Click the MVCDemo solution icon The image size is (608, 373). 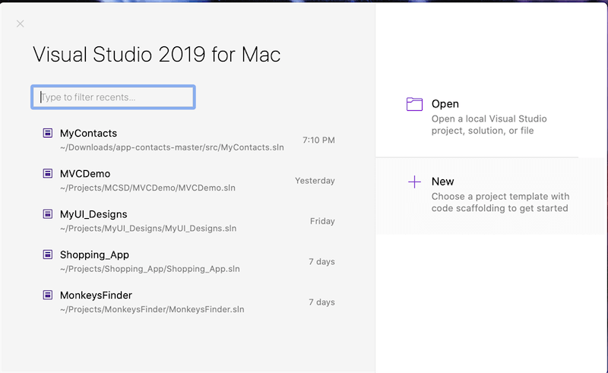[x=48, y=173]
